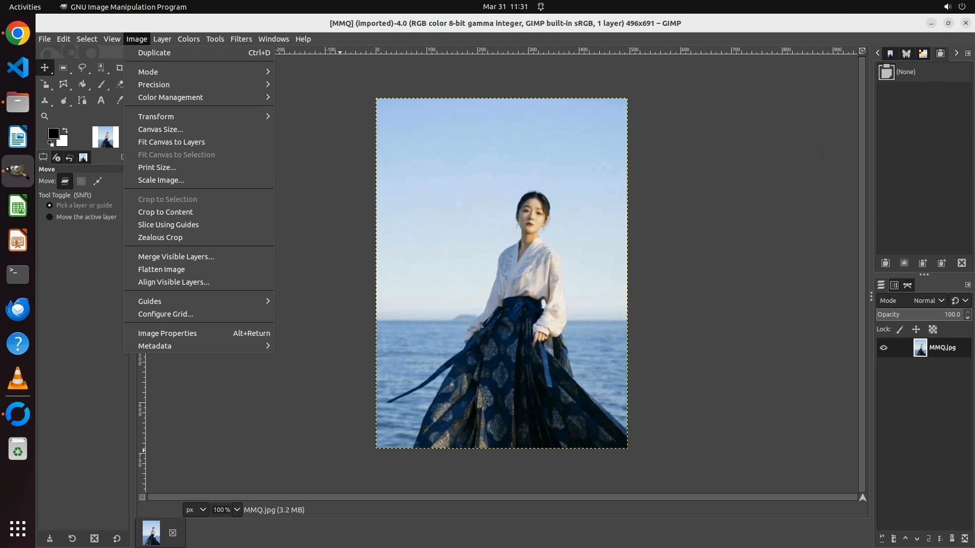Select 'Move the active layer' radio option
Image resolution: width=975 pixels, height=548 pixels.
49,217
